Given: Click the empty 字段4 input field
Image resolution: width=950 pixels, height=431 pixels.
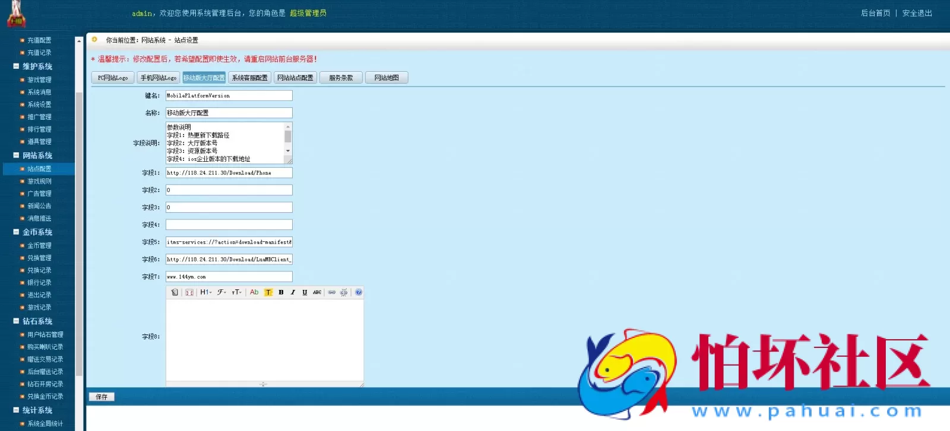Looking at the screenshot, I should pos(229,225).
